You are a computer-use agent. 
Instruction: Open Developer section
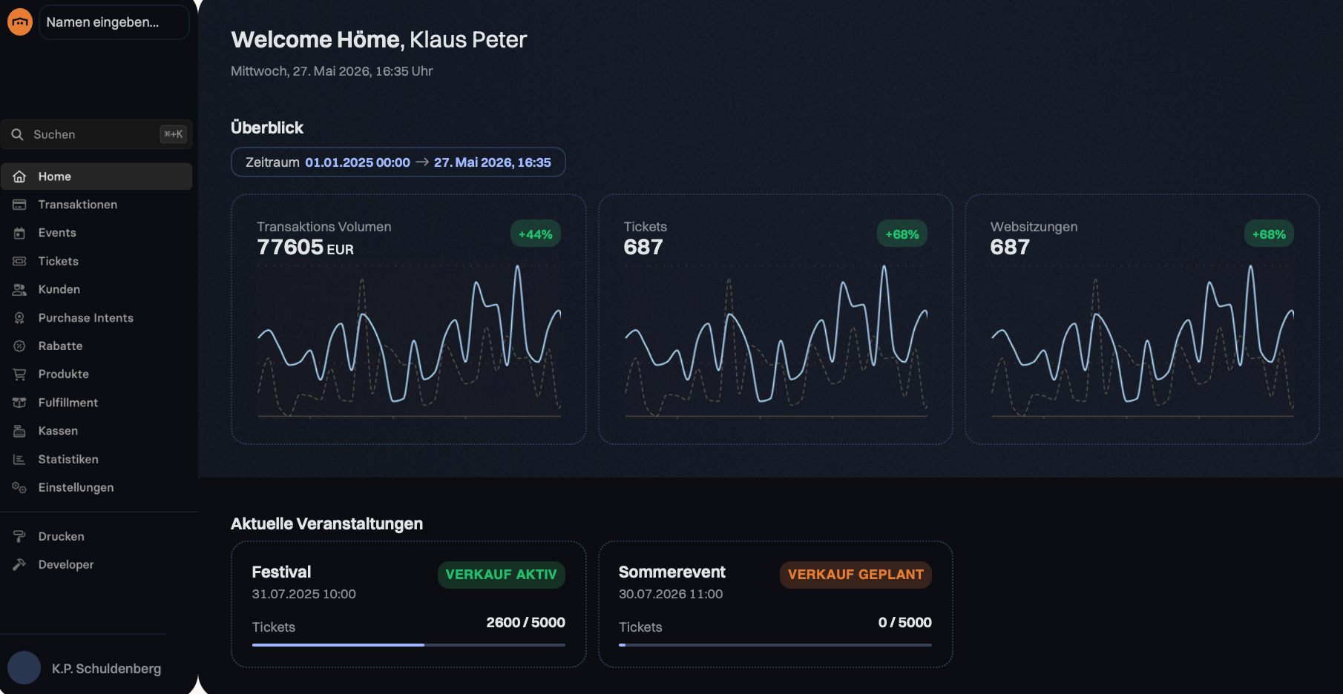click(x=96, y=564)
